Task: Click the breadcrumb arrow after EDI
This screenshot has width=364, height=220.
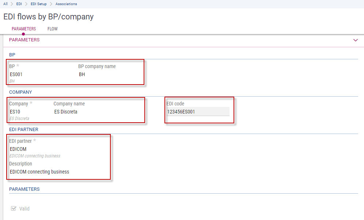Action: coord(26,4)
